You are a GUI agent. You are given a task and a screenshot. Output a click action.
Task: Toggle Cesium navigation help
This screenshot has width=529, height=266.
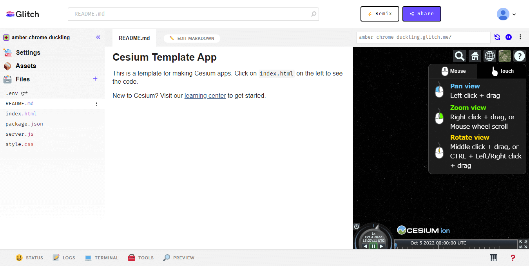(520, 56)
